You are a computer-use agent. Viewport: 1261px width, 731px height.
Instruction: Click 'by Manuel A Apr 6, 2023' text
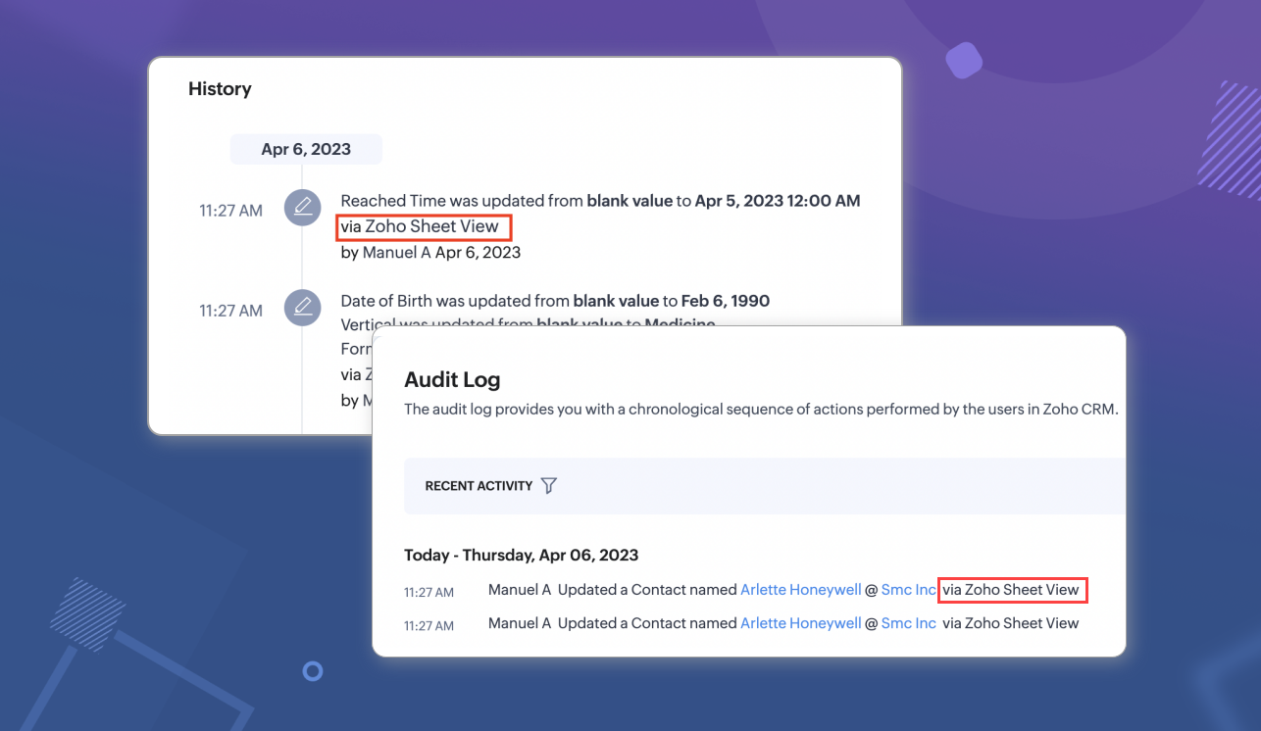430,252
